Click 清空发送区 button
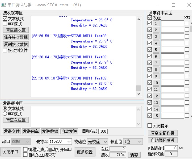The image size is (192, 159). point(16,120)
